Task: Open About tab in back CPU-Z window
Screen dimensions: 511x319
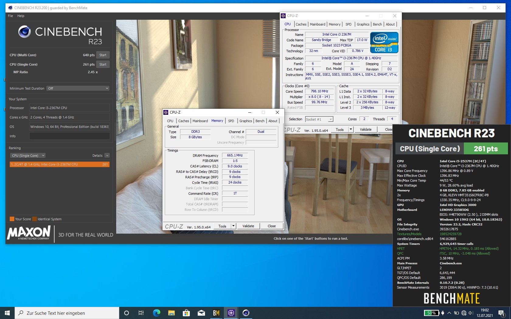Action: (390, 24)
